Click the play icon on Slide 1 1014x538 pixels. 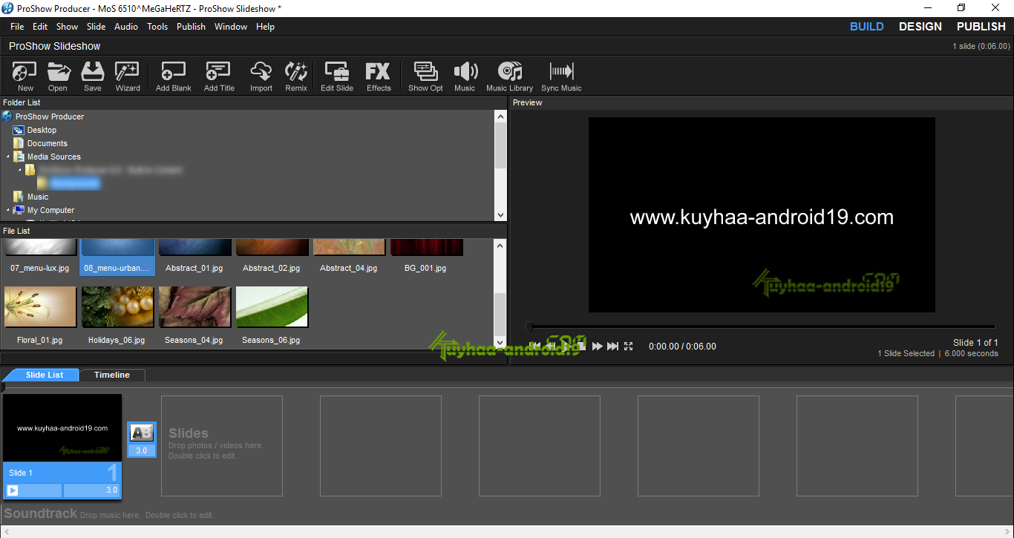tap(13, 491)
